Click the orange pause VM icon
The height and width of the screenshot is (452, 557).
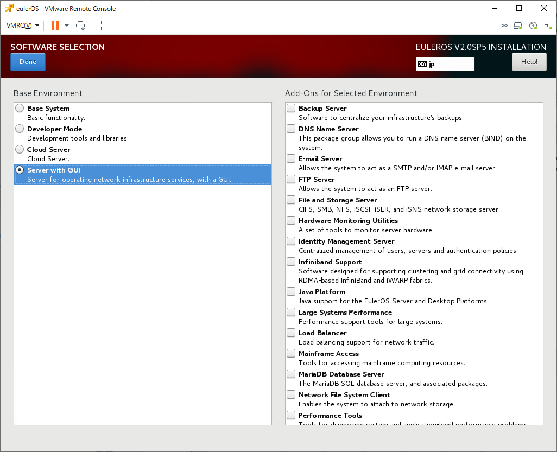tap(55, 26)
